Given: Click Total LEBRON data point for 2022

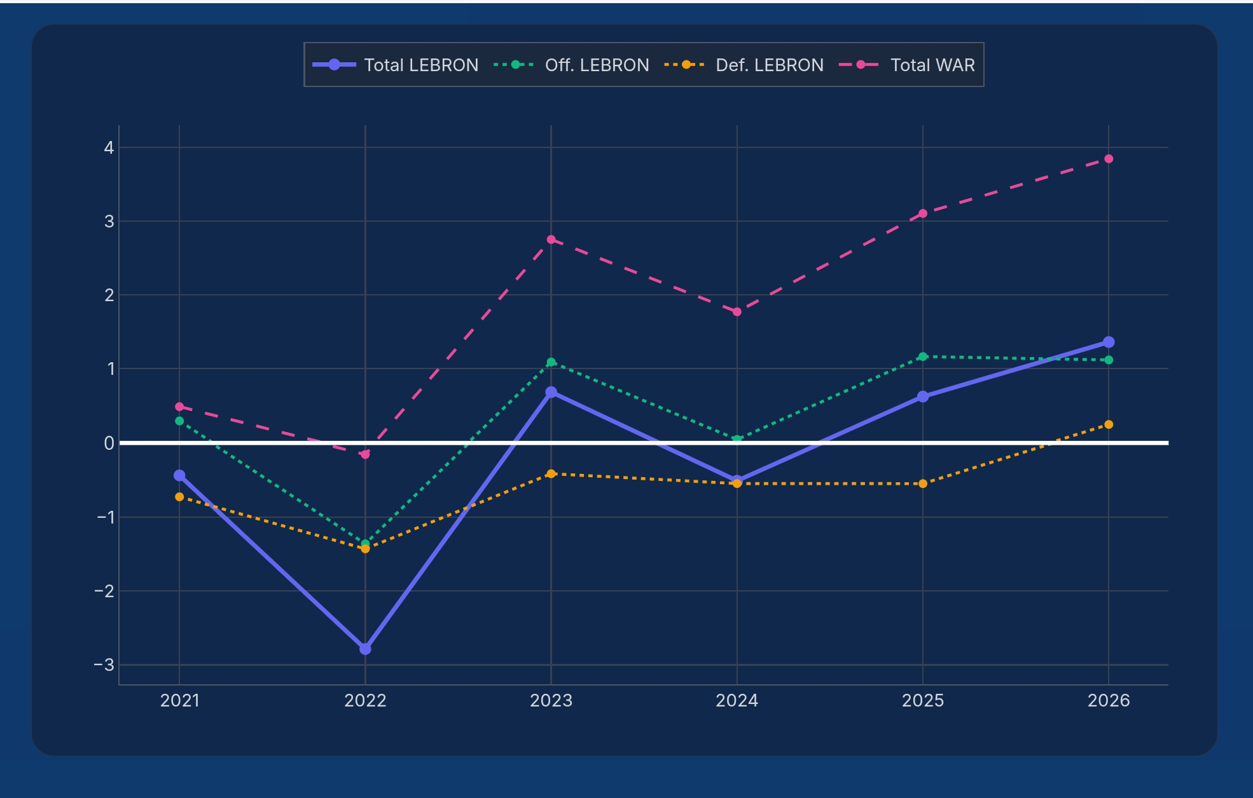Looking at the screenshot, I should click(365, 649).
